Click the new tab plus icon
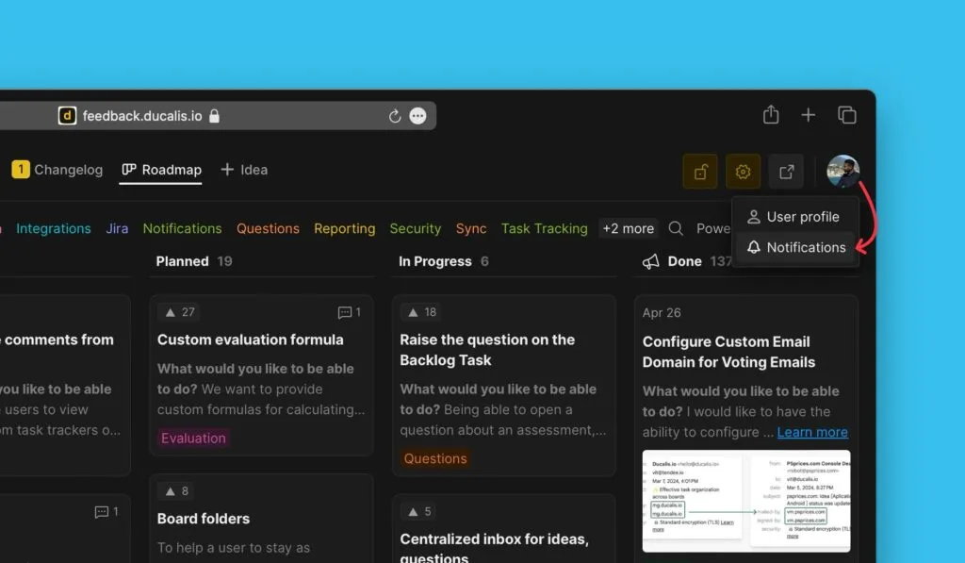 click(x=809, y=115)
